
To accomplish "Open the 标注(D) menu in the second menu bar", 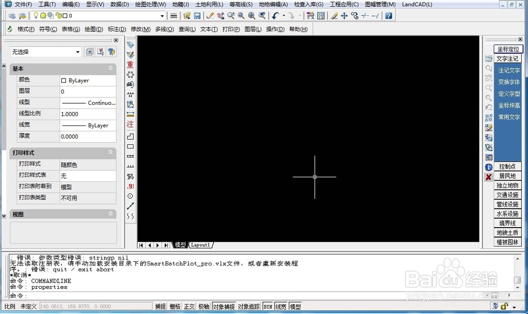I will click(x=117, y=29).
